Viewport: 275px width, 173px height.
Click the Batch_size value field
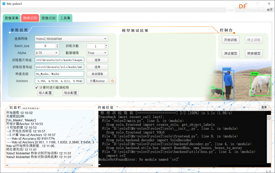coord(45,46)
